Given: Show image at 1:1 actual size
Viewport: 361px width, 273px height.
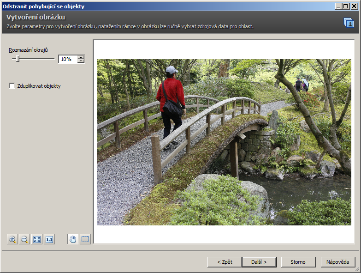Looking at the screenshot, I should 49,239.
